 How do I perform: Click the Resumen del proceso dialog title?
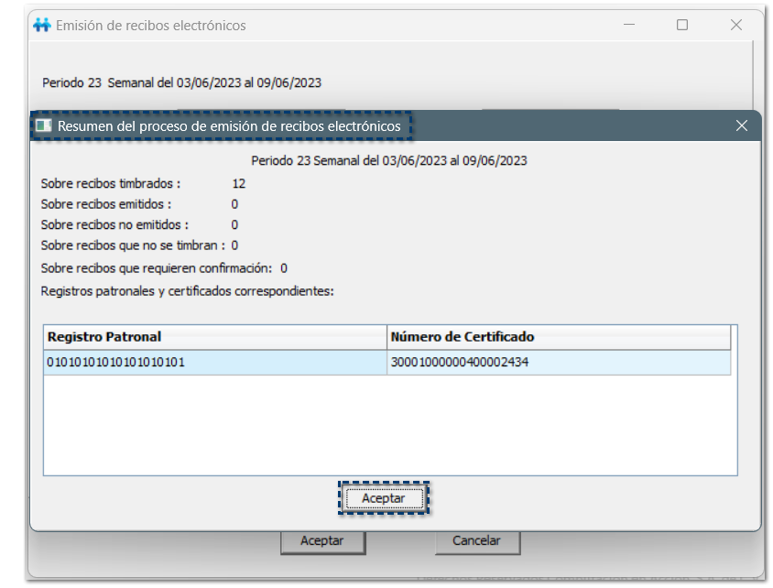click(229, 125)
